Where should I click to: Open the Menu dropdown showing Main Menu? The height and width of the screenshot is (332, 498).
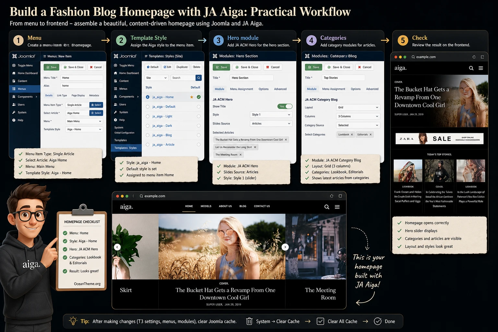pos(84,121)
